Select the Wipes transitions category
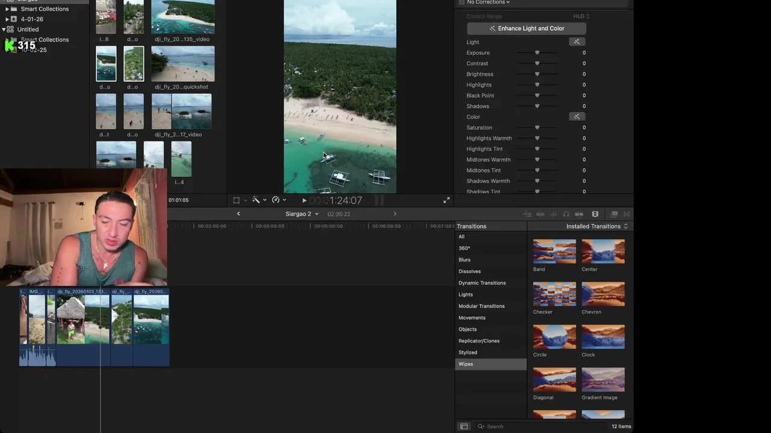Viewport: 771px width, 433px height. coord(491,364)
